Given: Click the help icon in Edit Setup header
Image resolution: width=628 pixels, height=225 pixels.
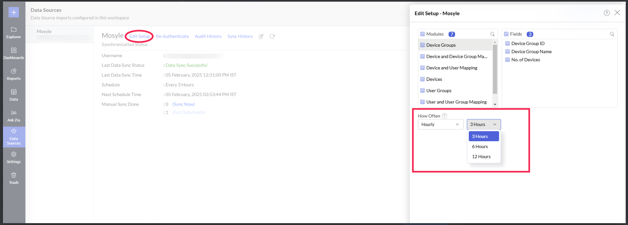Looking at the screenshot, I should 607,13.
